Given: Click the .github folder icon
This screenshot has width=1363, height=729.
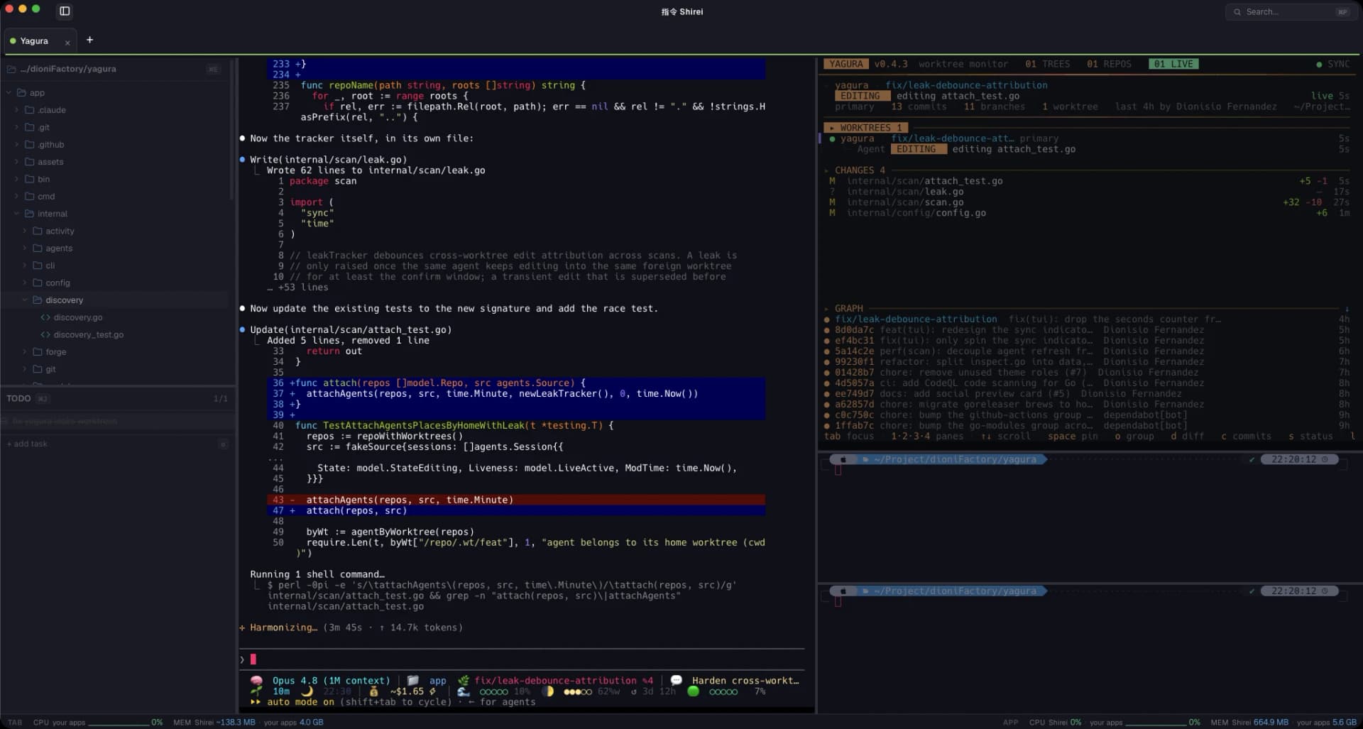Looking at the screenshot, I should [x=30, y=144].
